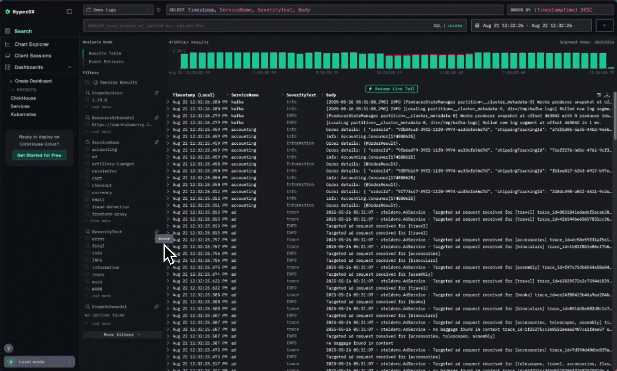617x371 pixels.
Task: Open the help question mark icon
Action: [8, 348]
